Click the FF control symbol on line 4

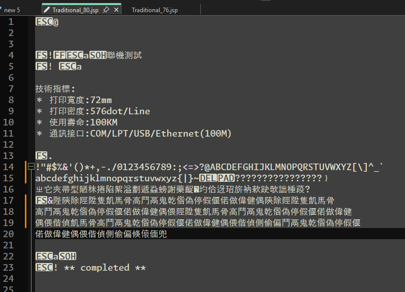[x=59, y=55]
